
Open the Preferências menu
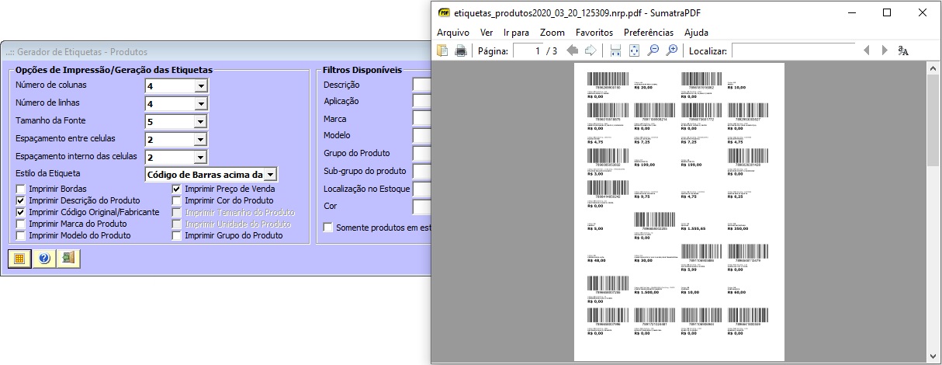pyautogui.click(x=649, y=33)
